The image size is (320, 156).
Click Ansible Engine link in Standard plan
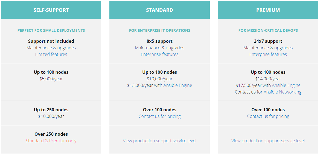click(178, 85)
